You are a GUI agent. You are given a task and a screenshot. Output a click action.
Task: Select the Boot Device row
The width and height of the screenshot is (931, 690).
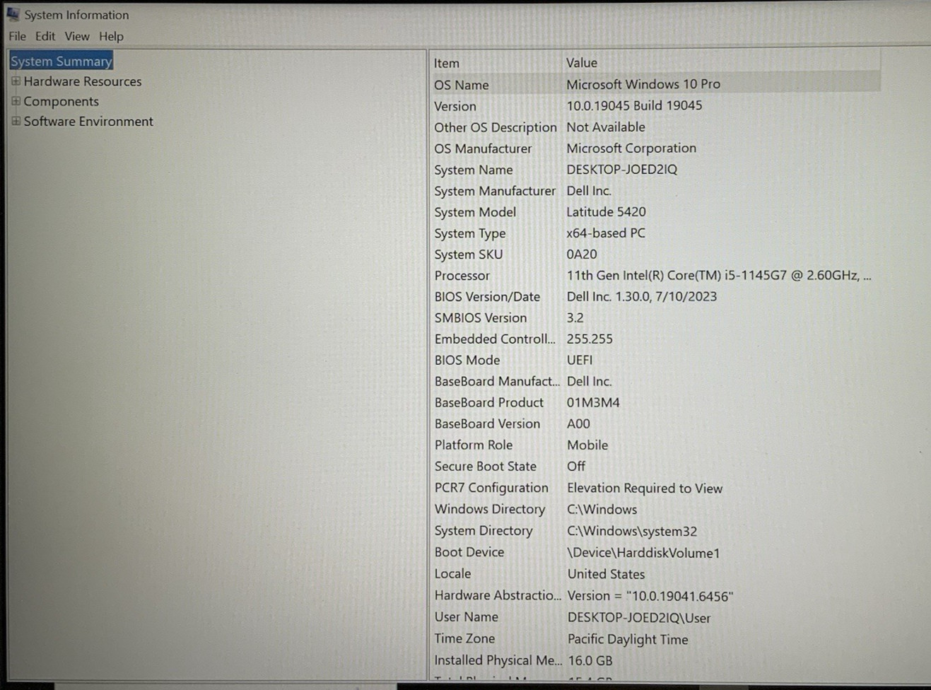point(655,552)
